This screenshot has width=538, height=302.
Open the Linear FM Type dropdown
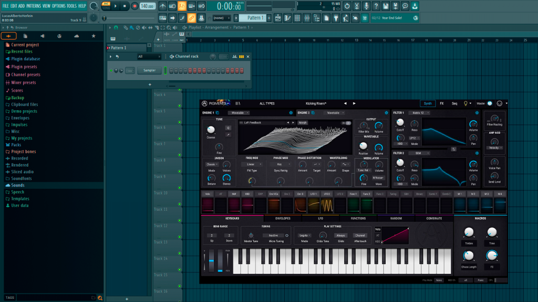pyautogui.click(x=252, y=164)
